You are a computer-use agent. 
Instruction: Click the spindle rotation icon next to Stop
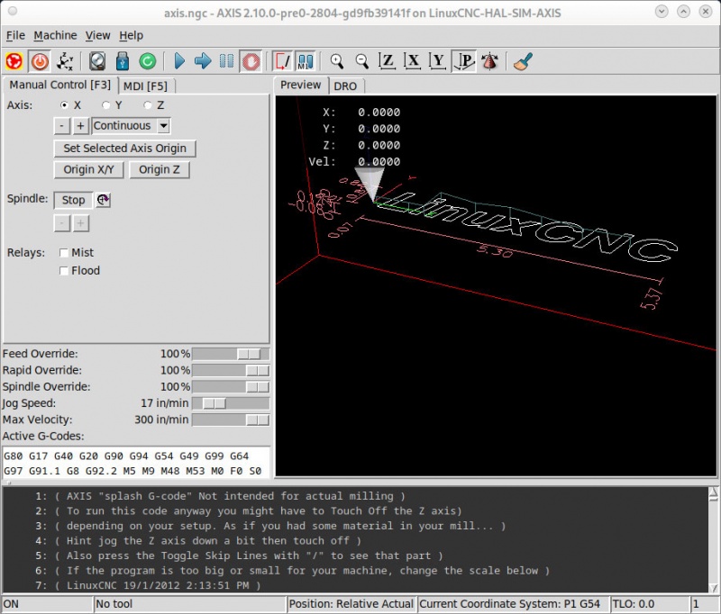coord(103,200)
